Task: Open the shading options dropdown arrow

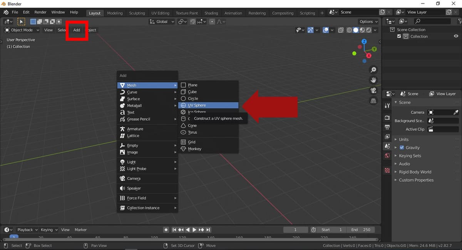Action: click(x=375, y=30)
